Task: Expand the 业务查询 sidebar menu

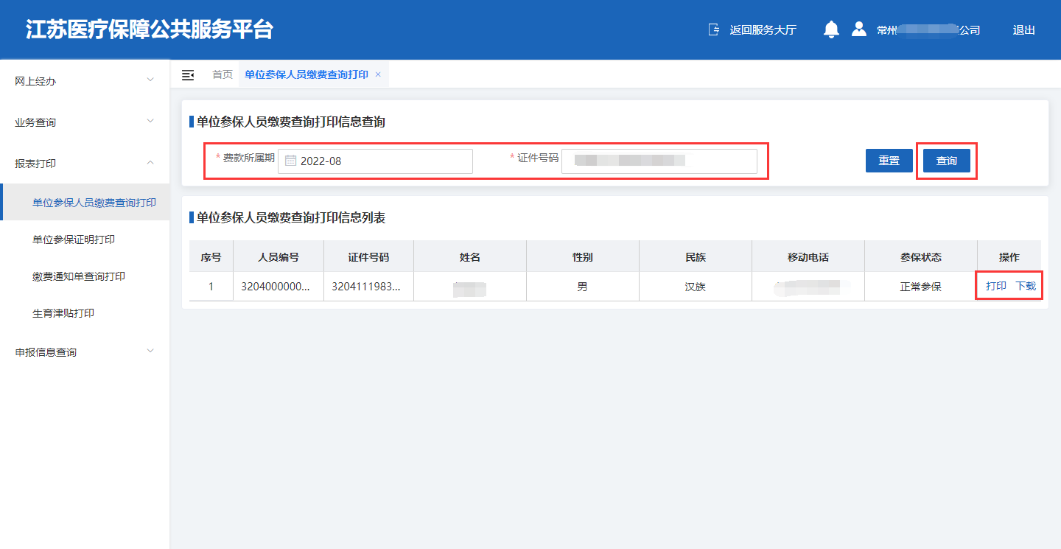Action: 85,122
